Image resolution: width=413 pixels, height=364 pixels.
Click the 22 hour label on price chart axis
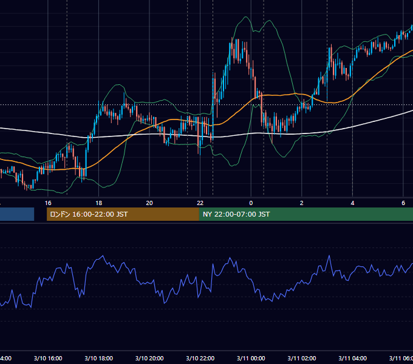(200, 203)
